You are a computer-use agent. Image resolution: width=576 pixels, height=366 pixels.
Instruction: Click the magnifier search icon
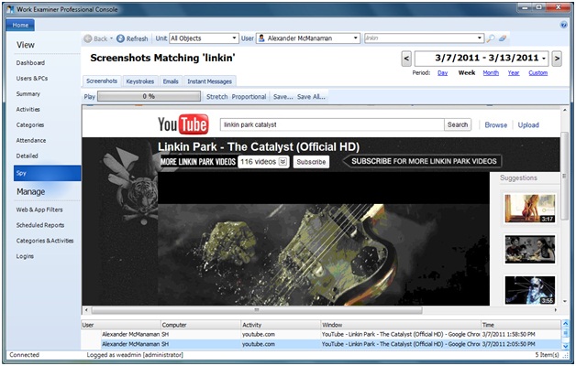(491, 38)
